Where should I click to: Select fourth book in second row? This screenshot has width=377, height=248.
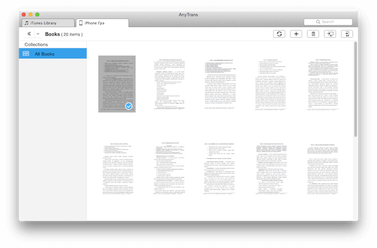click(x=271, y=169)
